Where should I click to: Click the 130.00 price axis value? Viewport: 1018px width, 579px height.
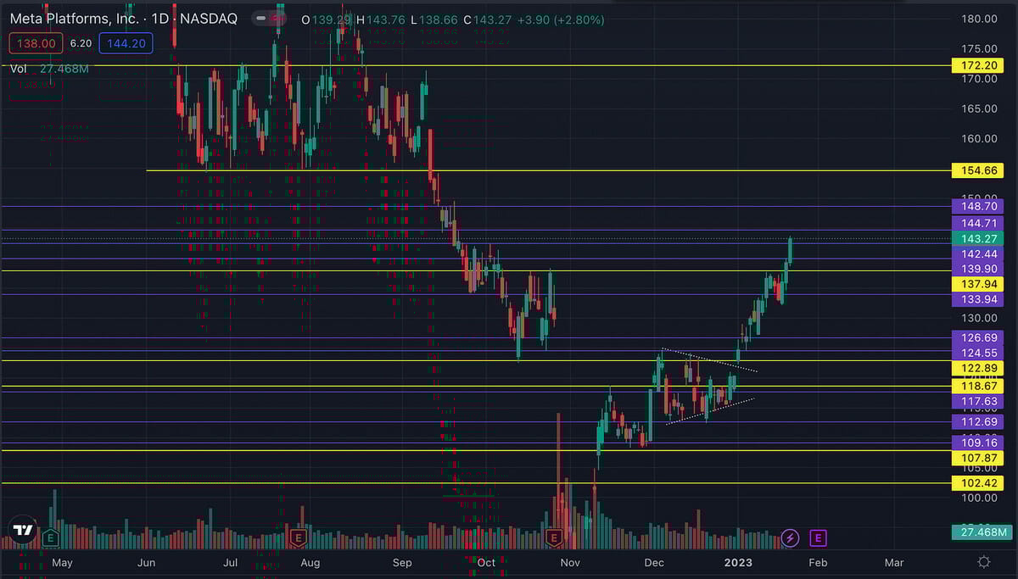click(x=979, y=318)
